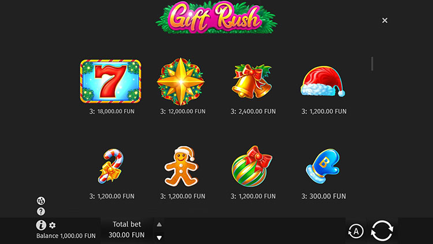Select the candy cane symbol
Viewport: 433px width, 244px height.
click(x=111, y=166)
